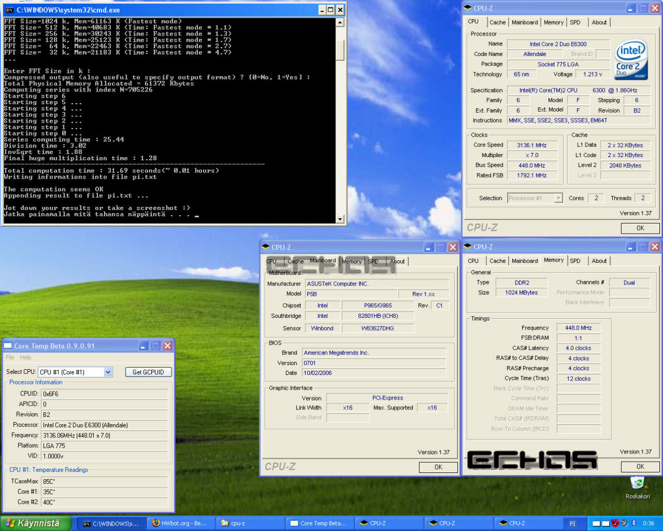Click the cmd.exe title bar icon
This screenshot has height=531, width=663.
click(9, 9)
